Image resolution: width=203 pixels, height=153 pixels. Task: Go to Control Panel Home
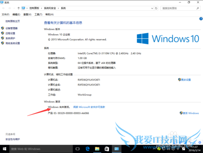(13, 21)
